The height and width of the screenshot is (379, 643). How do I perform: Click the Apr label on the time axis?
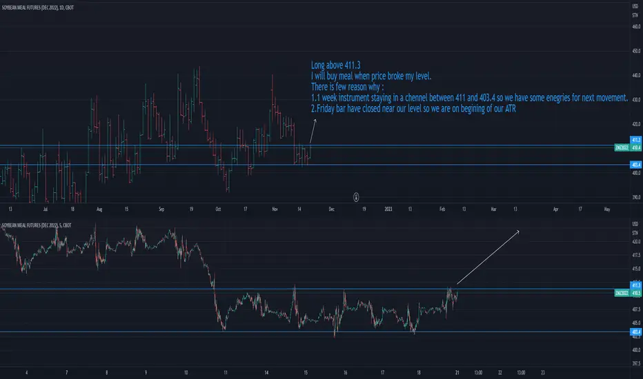point(555,209)
